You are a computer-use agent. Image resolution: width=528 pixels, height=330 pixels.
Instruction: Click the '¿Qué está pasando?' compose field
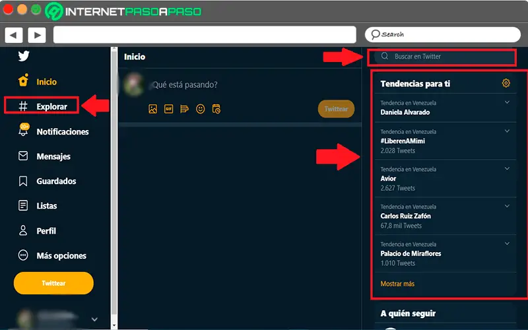[x=183, y=84]
